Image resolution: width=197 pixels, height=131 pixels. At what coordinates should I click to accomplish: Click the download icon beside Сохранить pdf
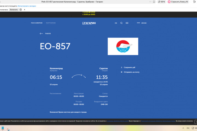[121, 67]
